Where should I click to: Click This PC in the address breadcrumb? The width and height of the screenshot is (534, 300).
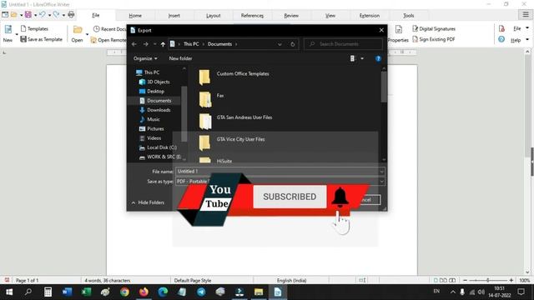point(191,44)
